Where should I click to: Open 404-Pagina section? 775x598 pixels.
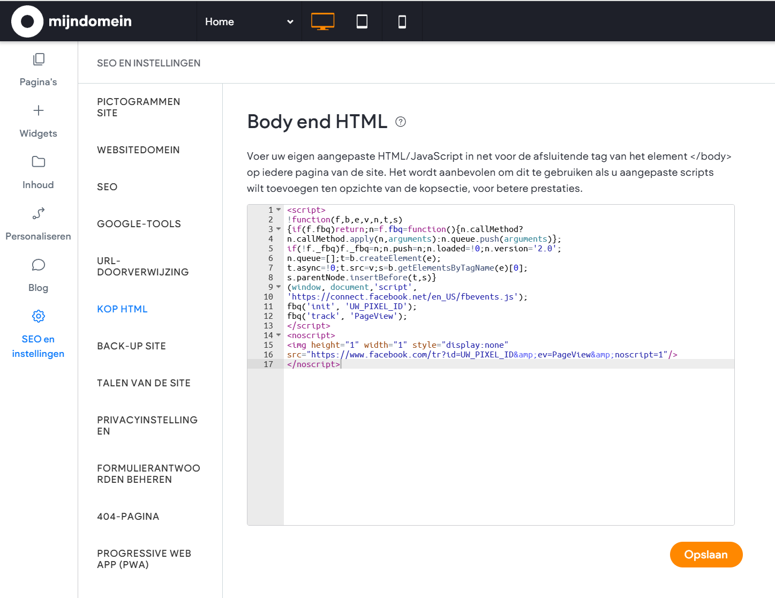point(128,517)
